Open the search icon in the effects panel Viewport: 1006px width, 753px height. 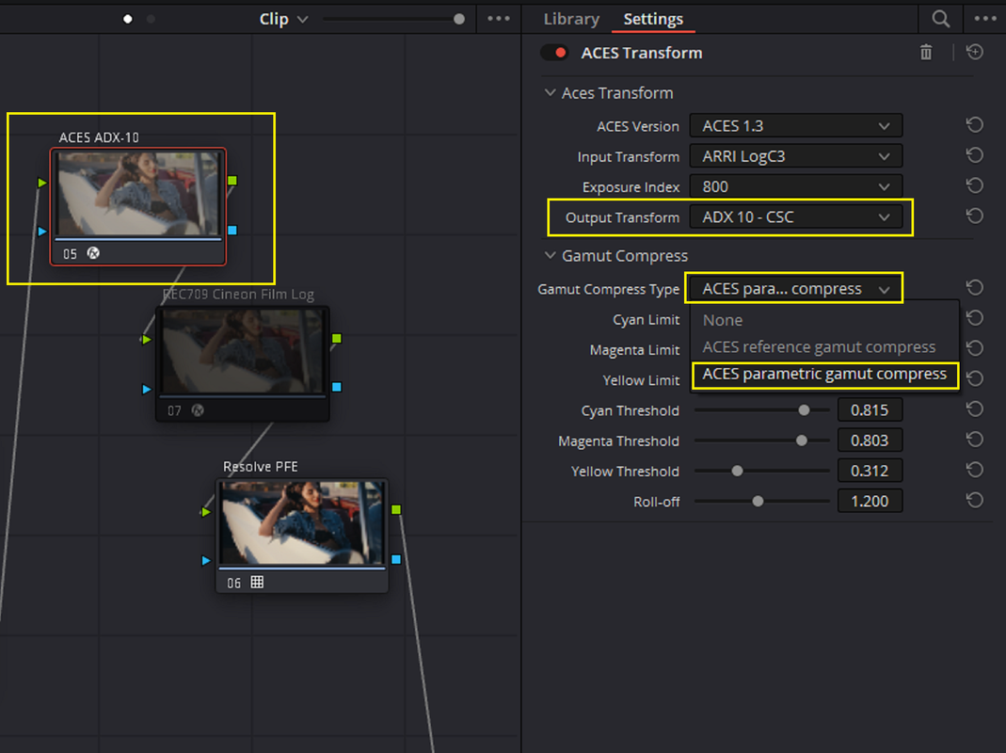[940, 19]
